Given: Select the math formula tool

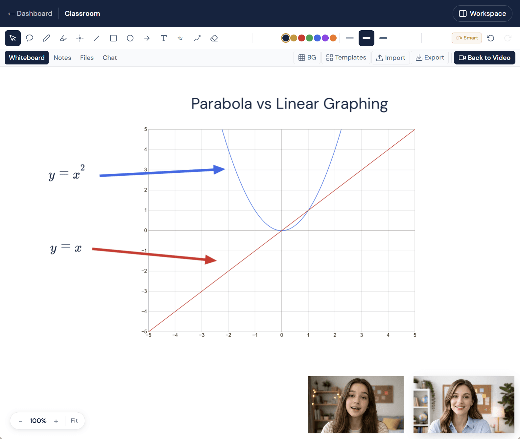Looking at the screenshot, I should click(180, 38).
